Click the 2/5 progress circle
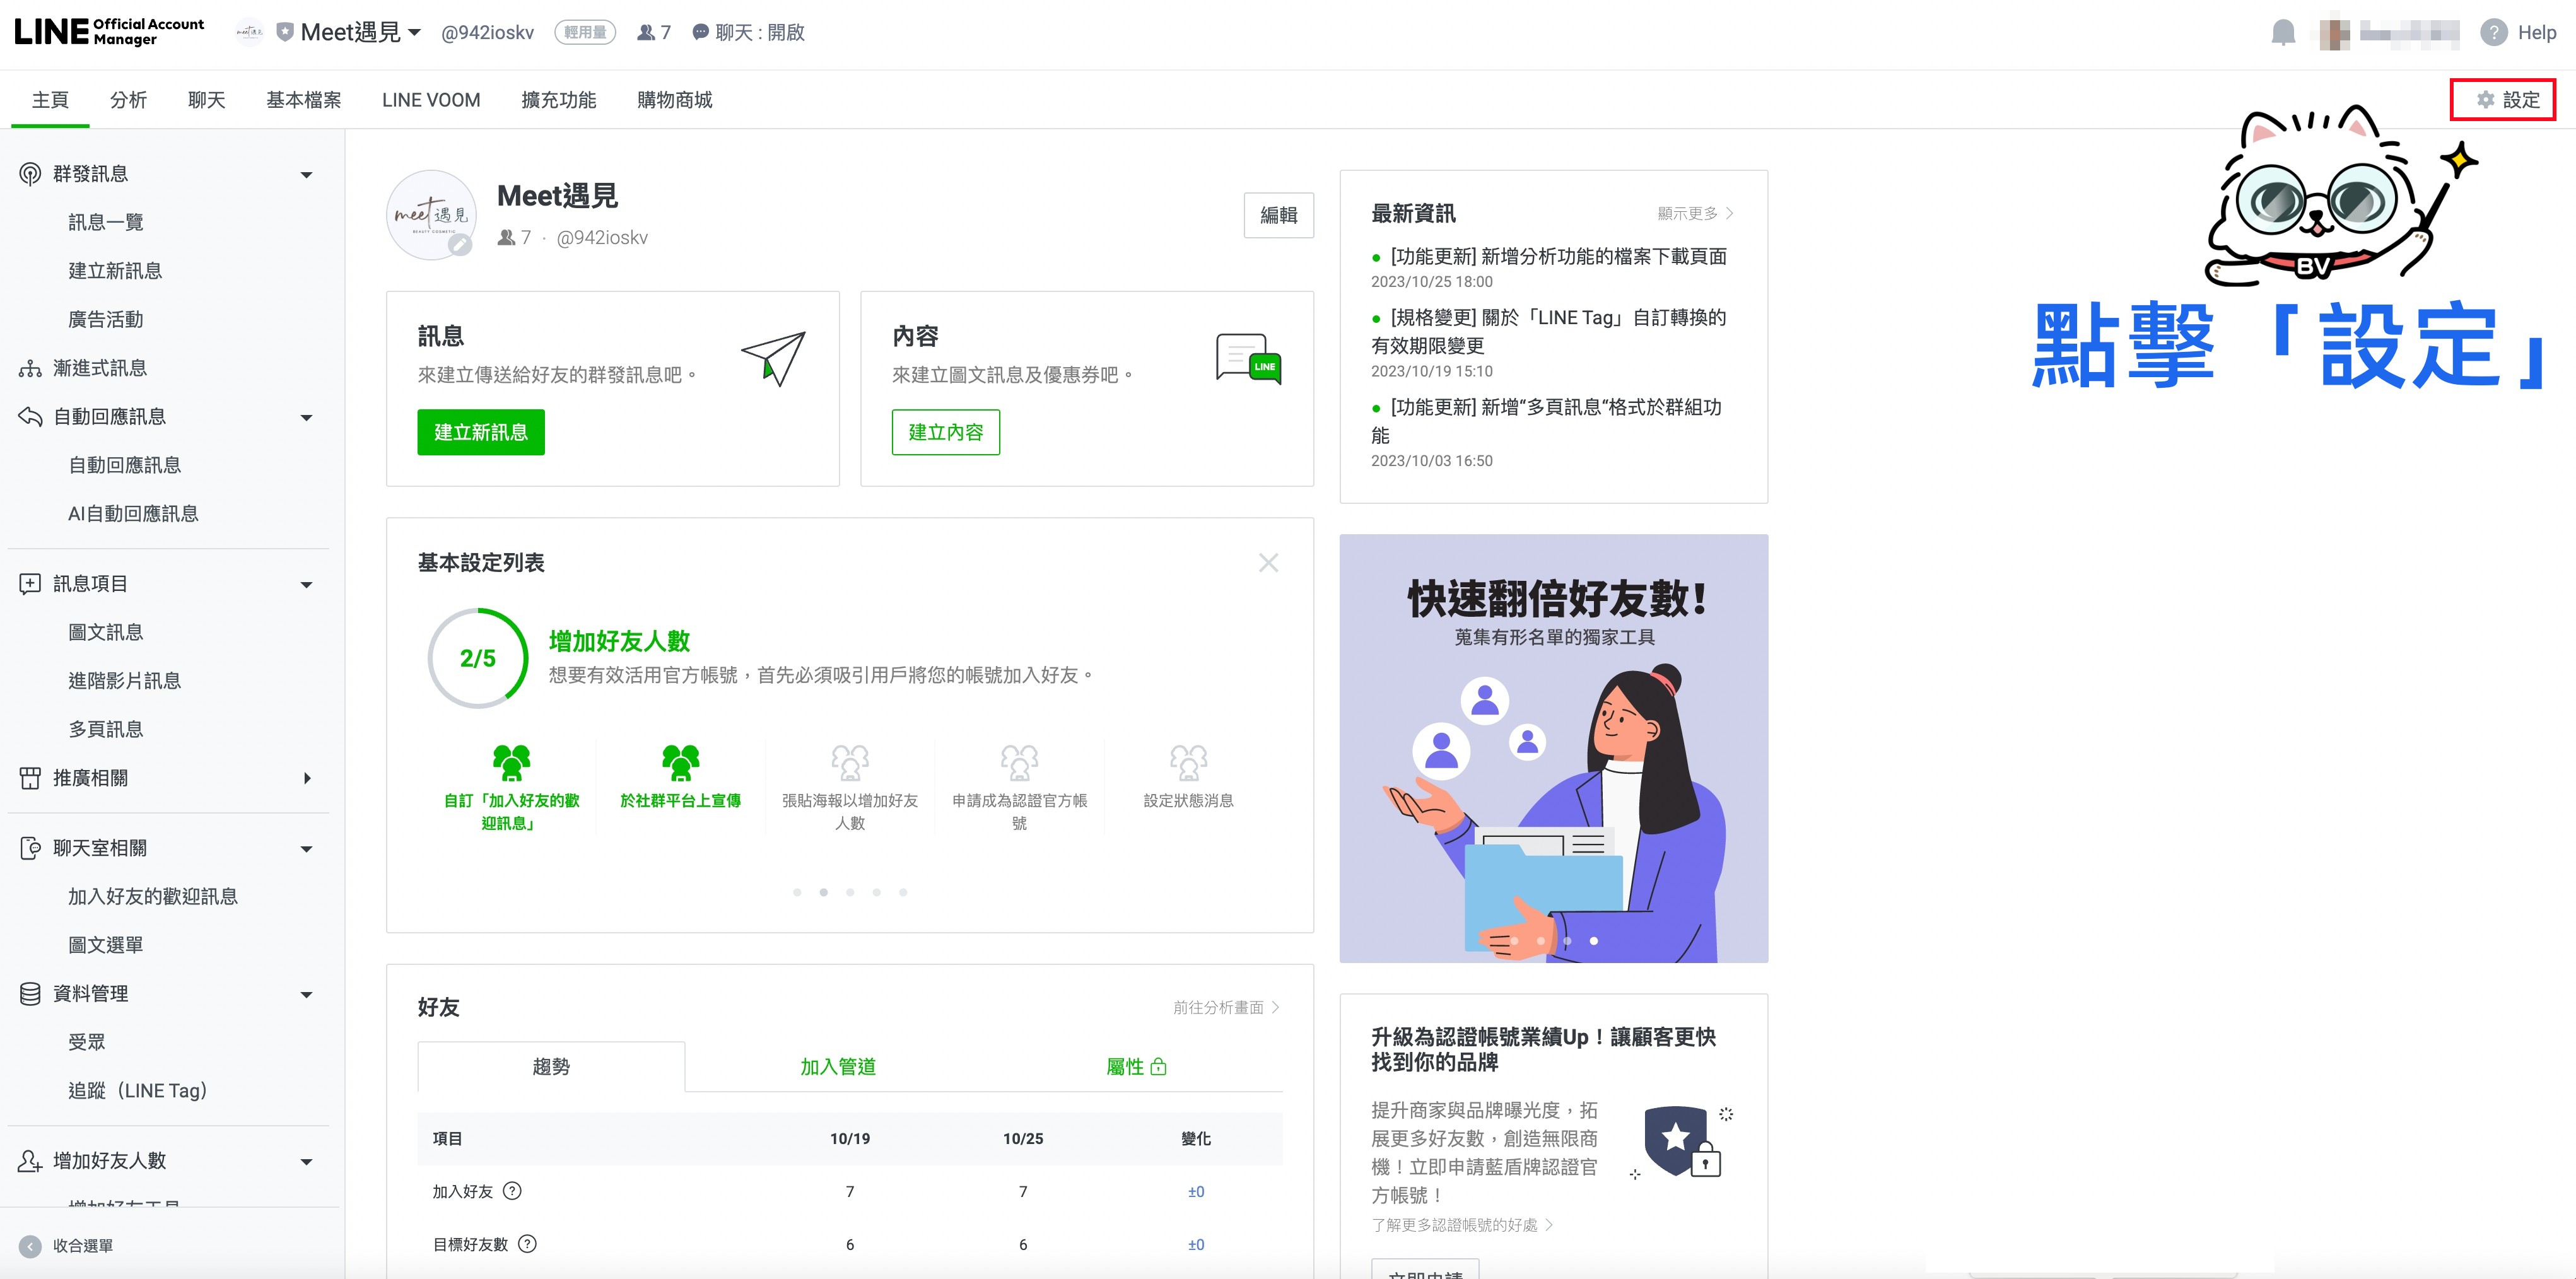 click(477, 658)
